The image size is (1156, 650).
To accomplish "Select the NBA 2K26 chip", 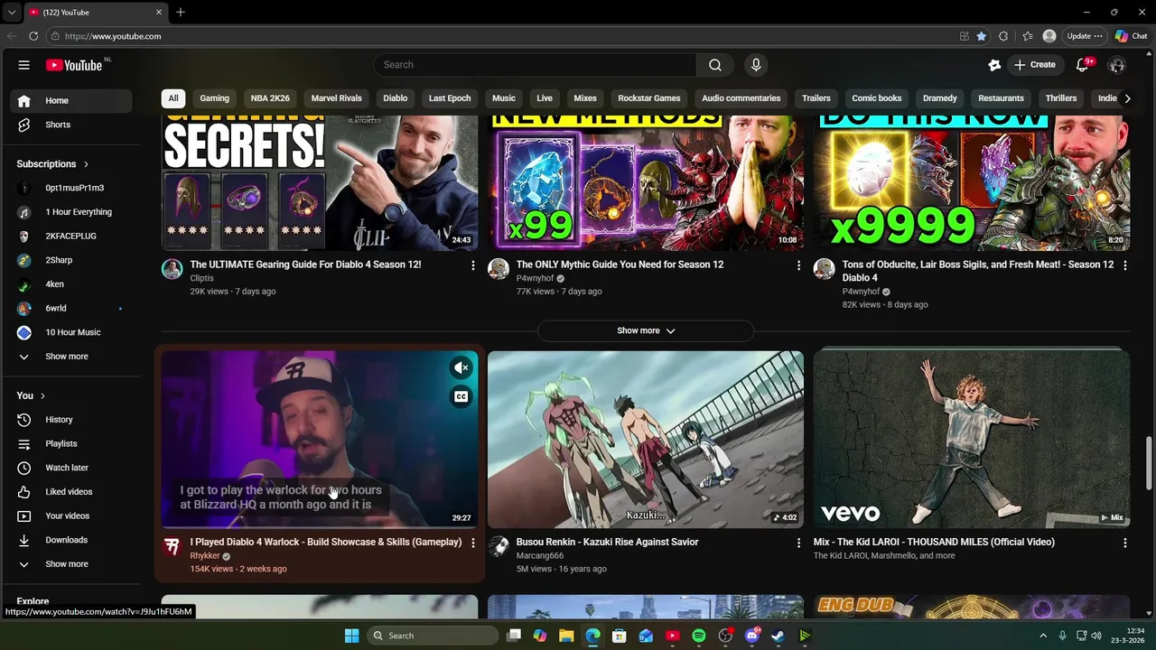I will click(x=270, y=98).
